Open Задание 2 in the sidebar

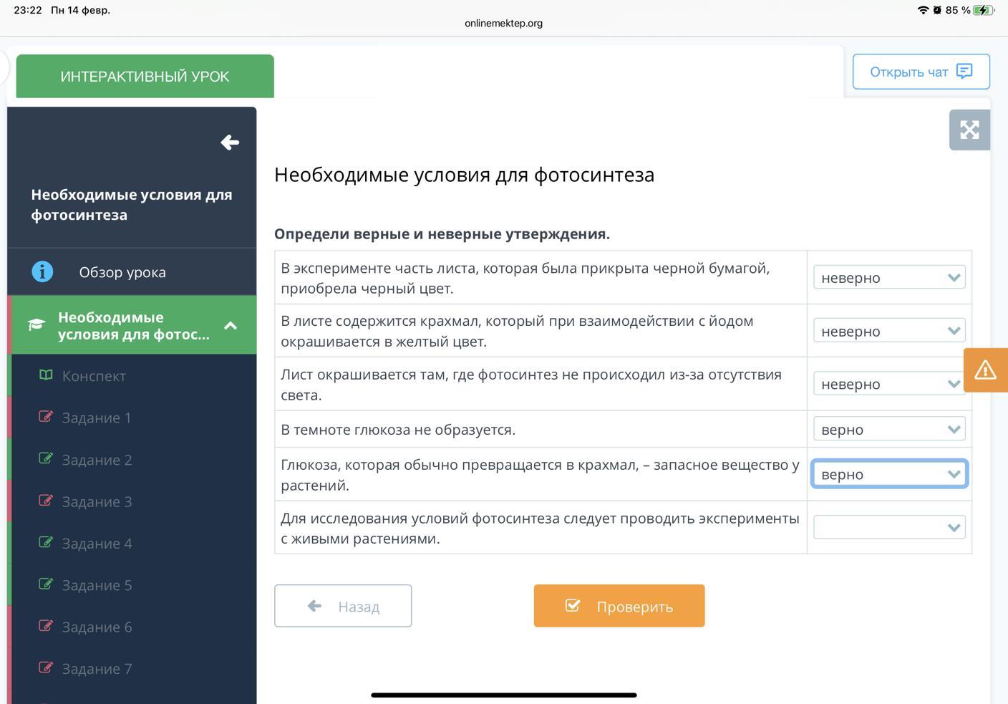coord(97,460)
